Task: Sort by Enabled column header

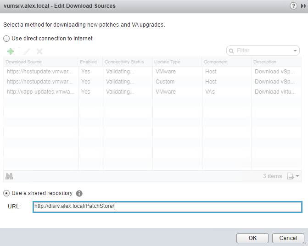Action: point(90,62)
